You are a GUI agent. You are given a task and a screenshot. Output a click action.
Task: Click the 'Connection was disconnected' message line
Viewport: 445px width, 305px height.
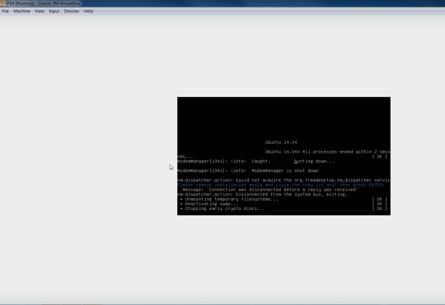tap(270, 190)
